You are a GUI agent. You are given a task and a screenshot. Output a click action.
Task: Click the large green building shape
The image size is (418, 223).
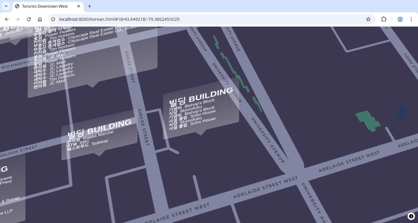(x=368, y=121)
